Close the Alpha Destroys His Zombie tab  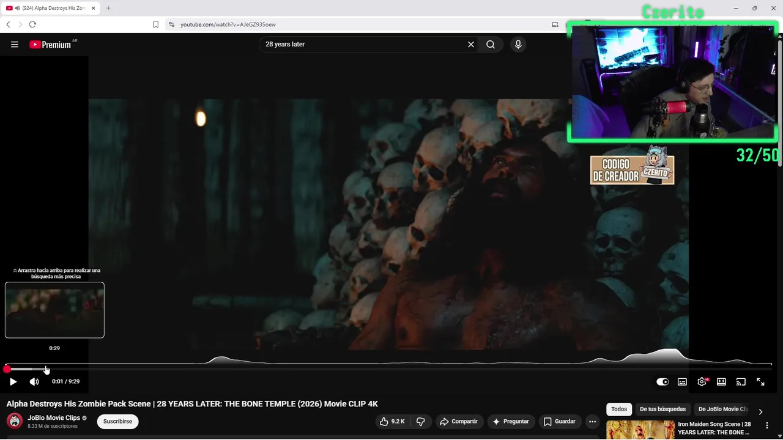tap(94, 8)
